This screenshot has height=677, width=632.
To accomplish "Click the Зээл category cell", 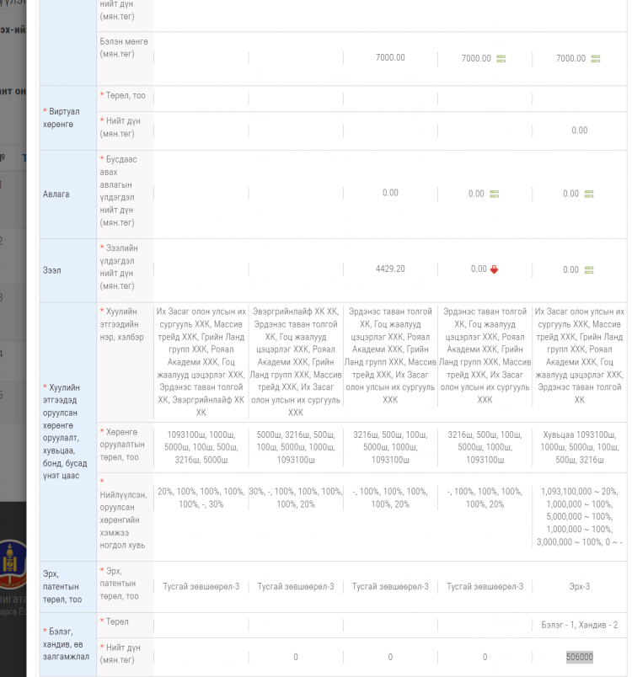I will 67,270.
